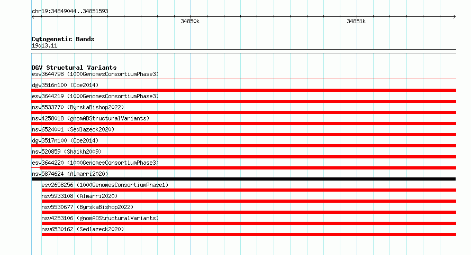The image size is (471, 255).
Task: Click the DGV Structural Variants track title
Action: (74, 68)
